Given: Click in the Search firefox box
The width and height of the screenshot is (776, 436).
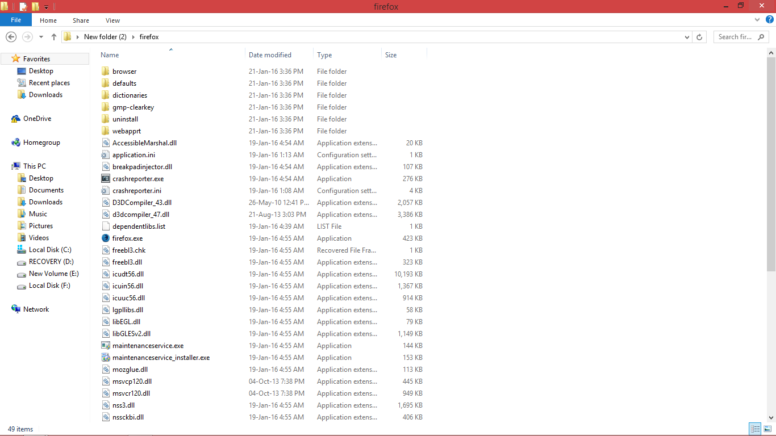Looking at the screenshot, I should (x=741, y=37).
